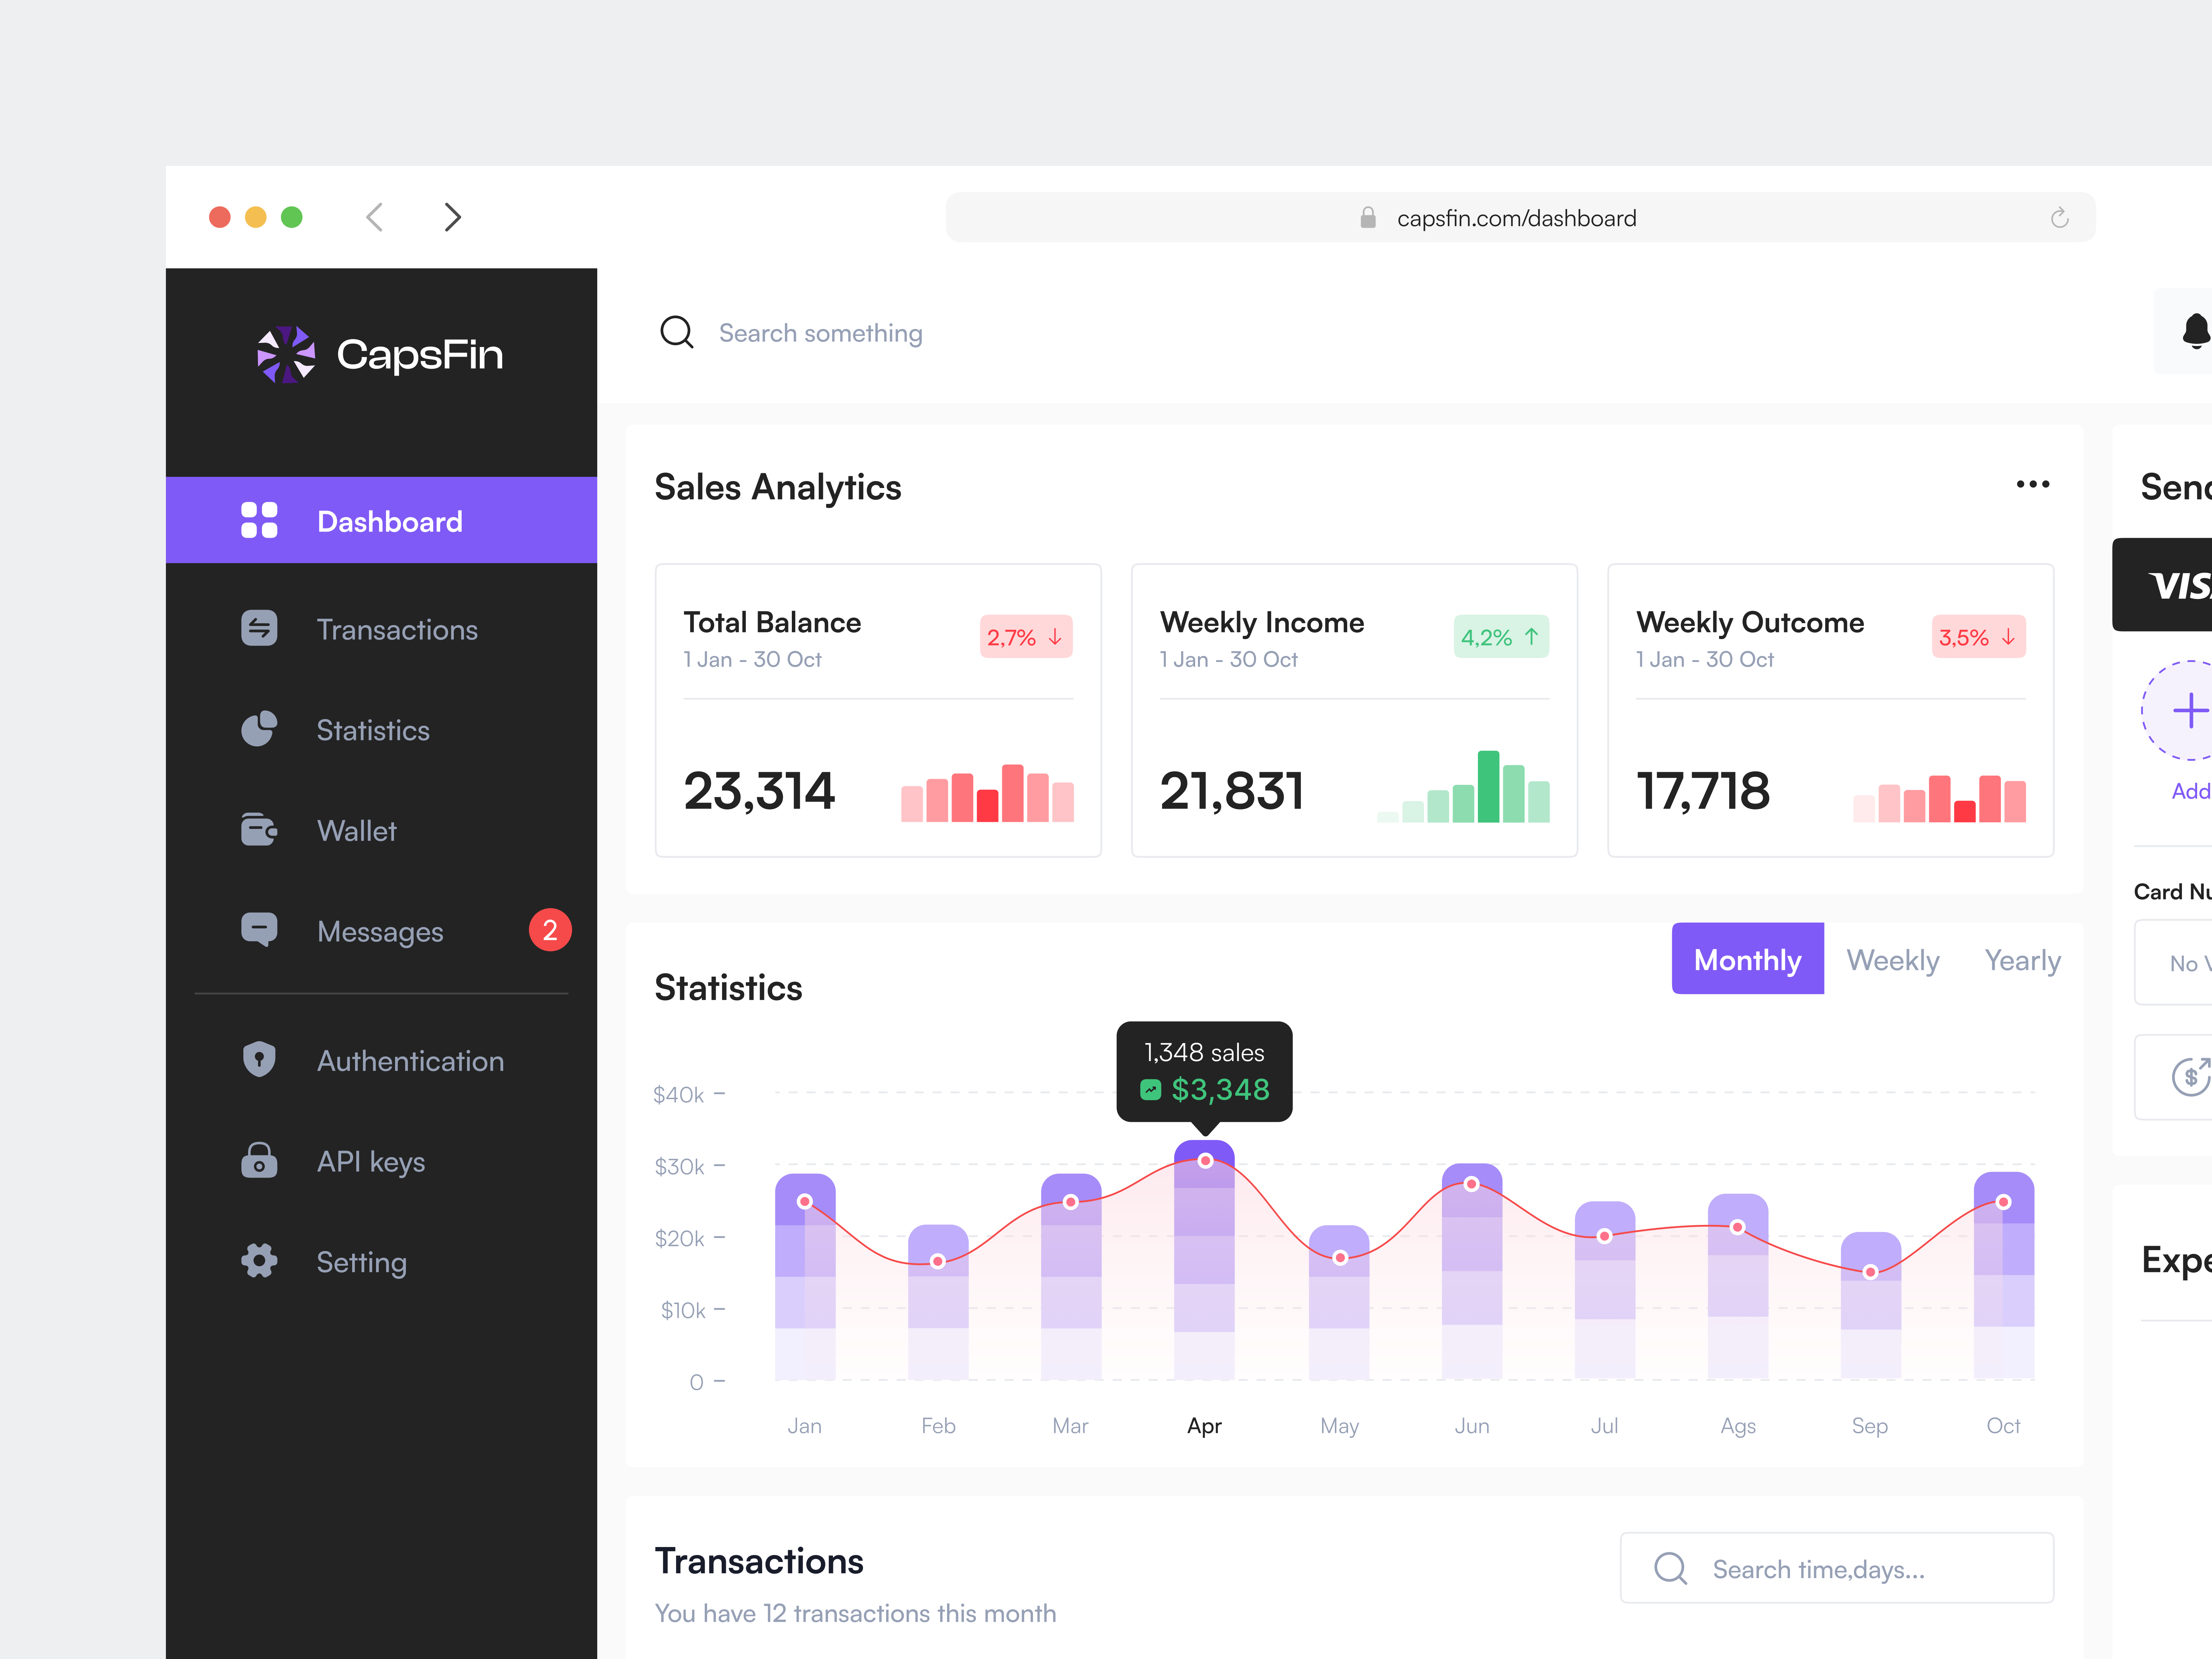Click the Jan data point on chart
The width and height of the screenshot is (2212, 1659).
coord(805,1201)
